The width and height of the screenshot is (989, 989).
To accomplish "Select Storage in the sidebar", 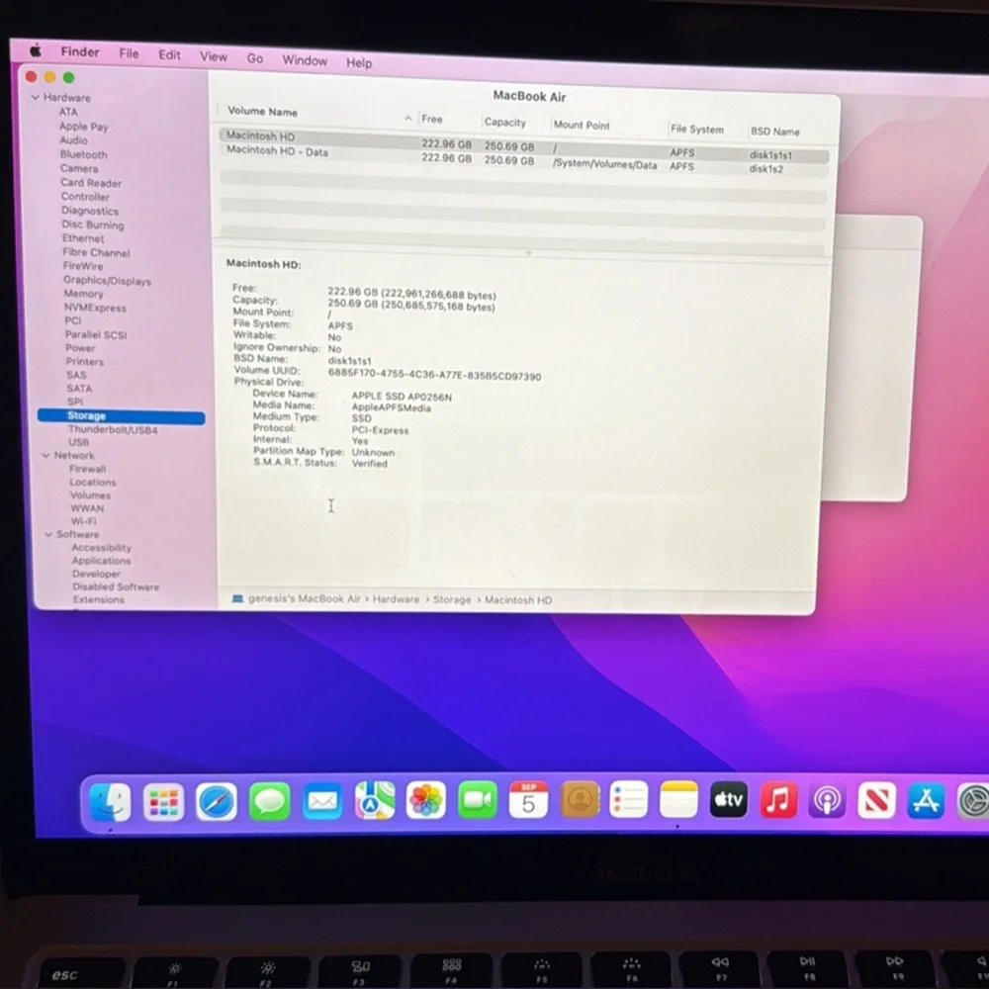I will coord(121,415).
